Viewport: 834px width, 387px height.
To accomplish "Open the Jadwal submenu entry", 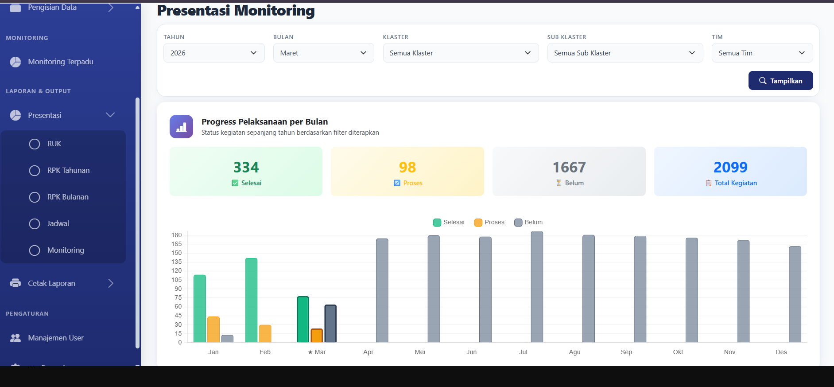I will click(x=58, y=224).
